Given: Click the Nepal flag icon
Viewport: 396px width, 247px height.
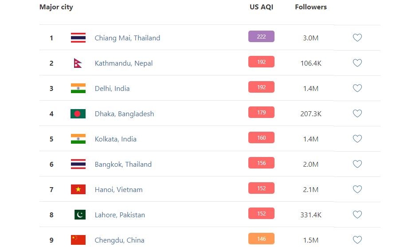Looking at the screenshot, I should [x=78, y=63].
